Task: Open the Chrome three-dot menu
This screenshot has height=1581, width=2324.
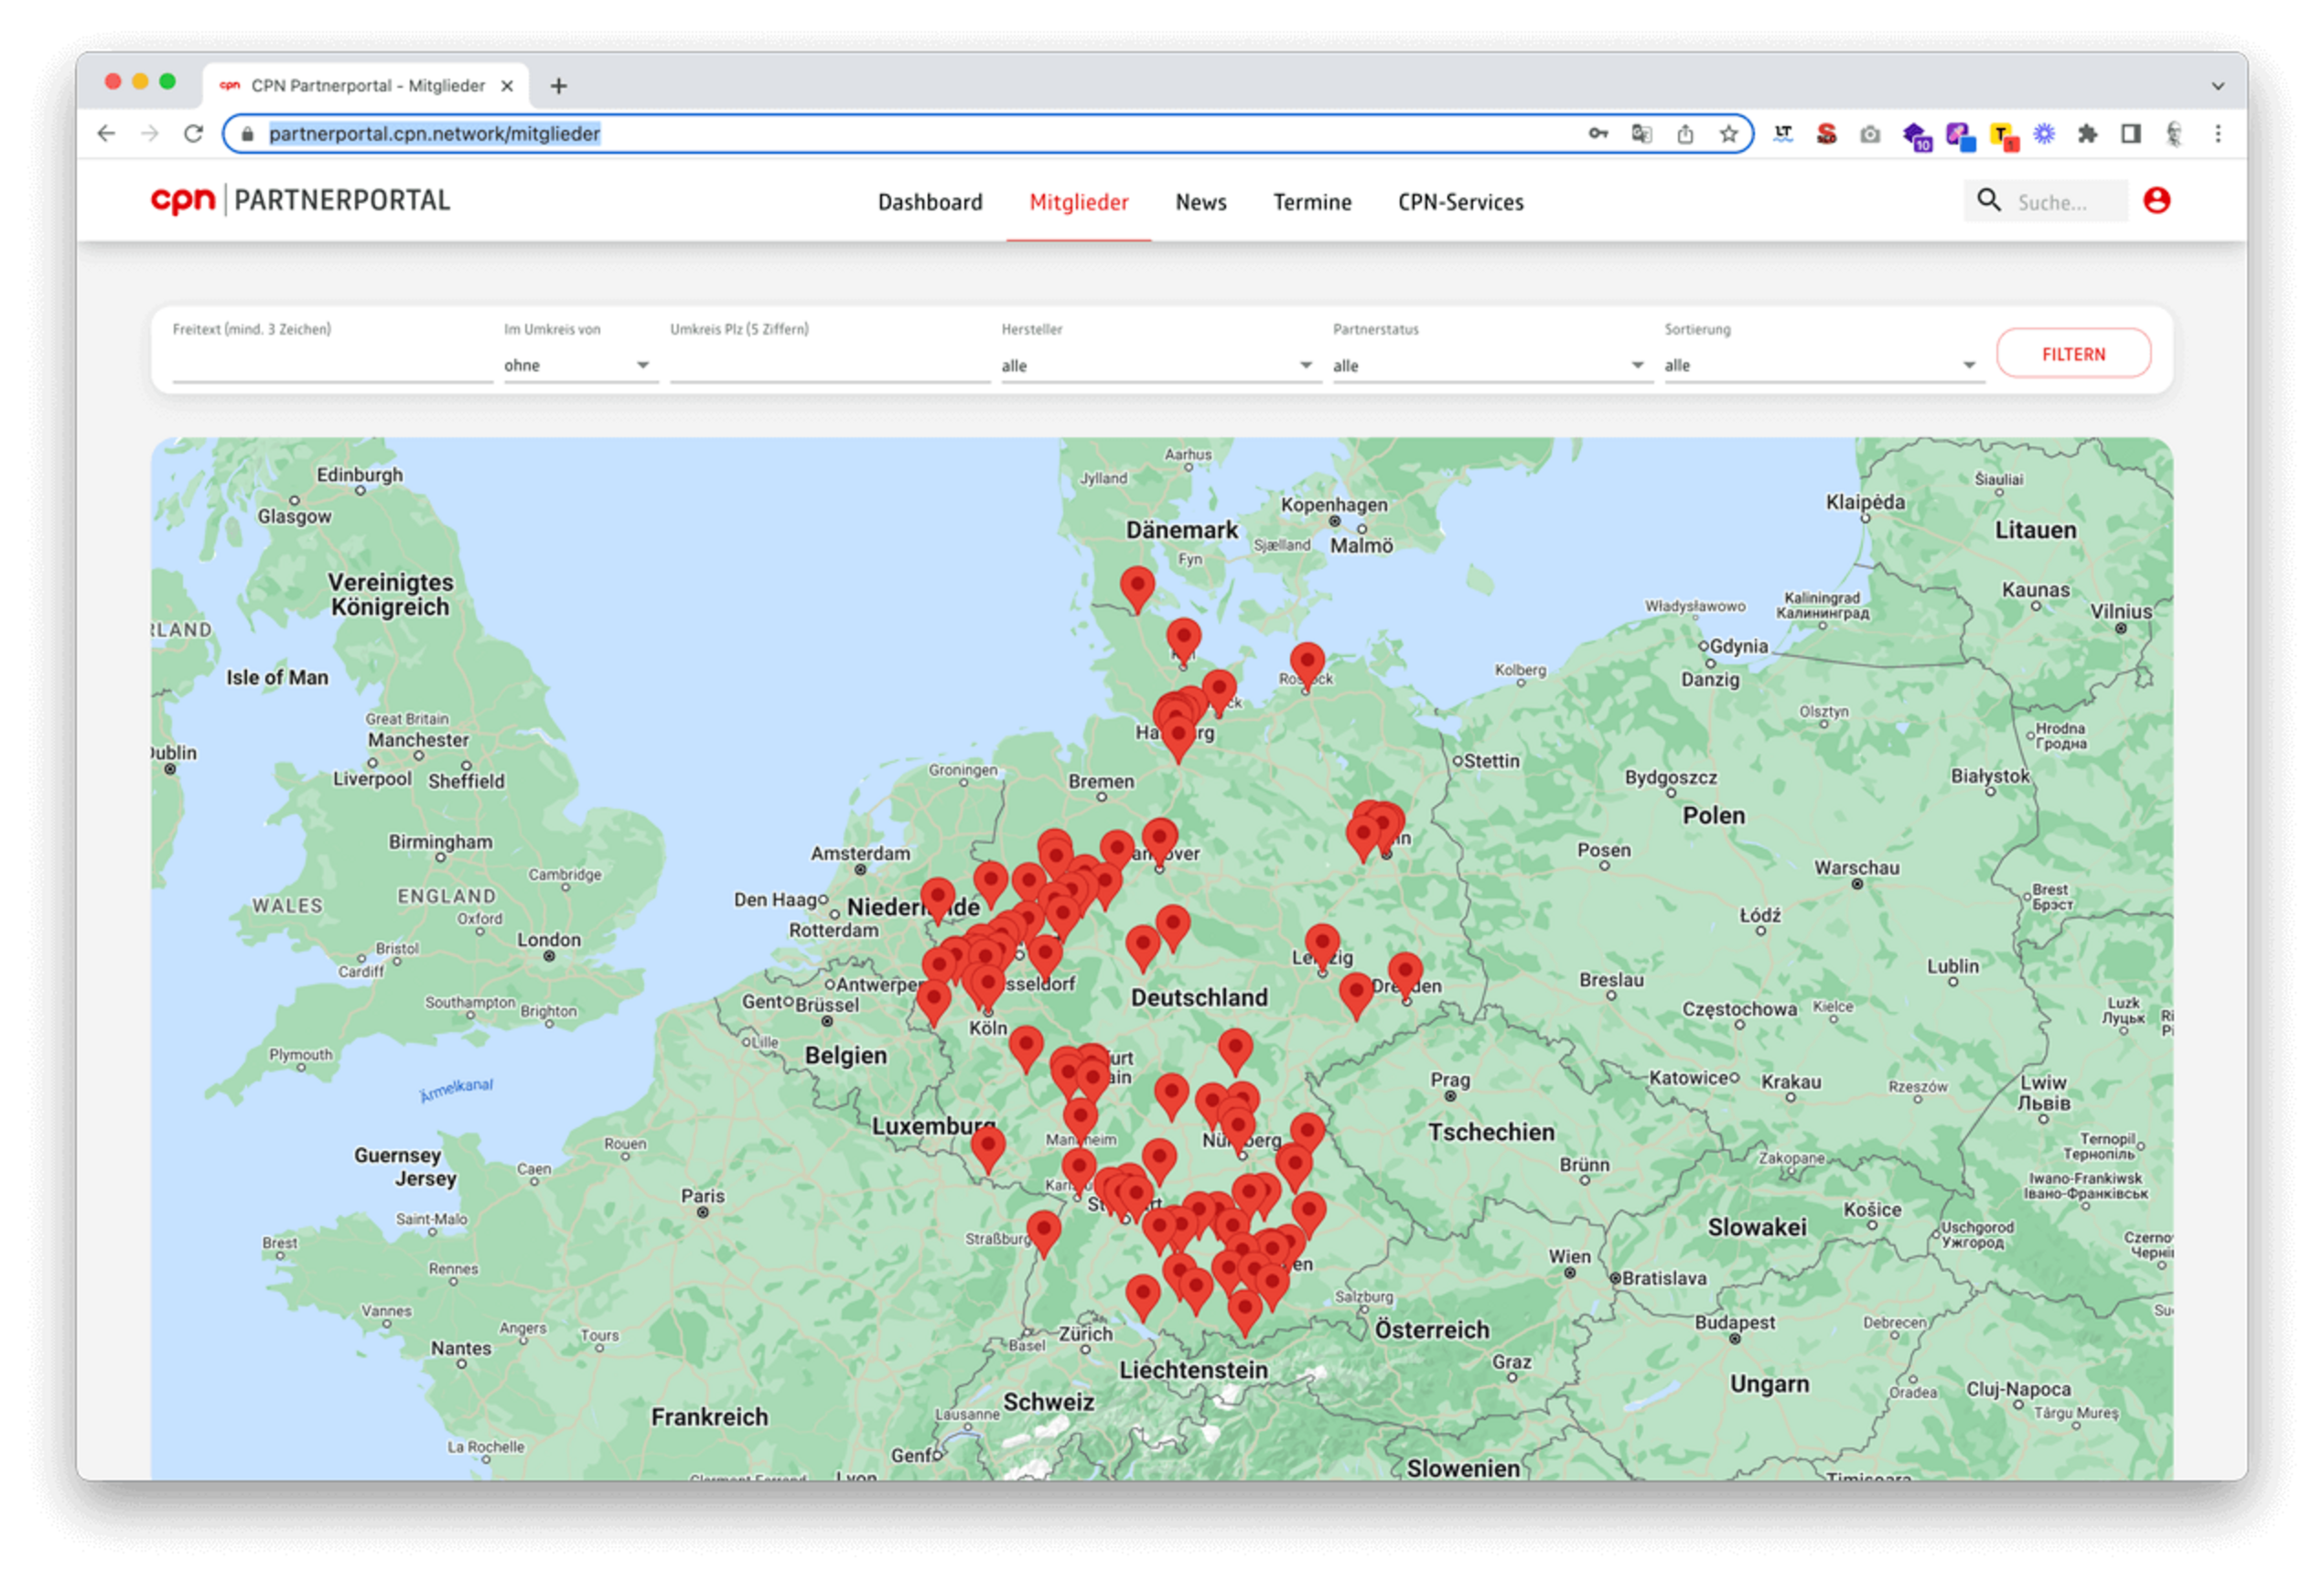Action: [x=2218, y=133]
